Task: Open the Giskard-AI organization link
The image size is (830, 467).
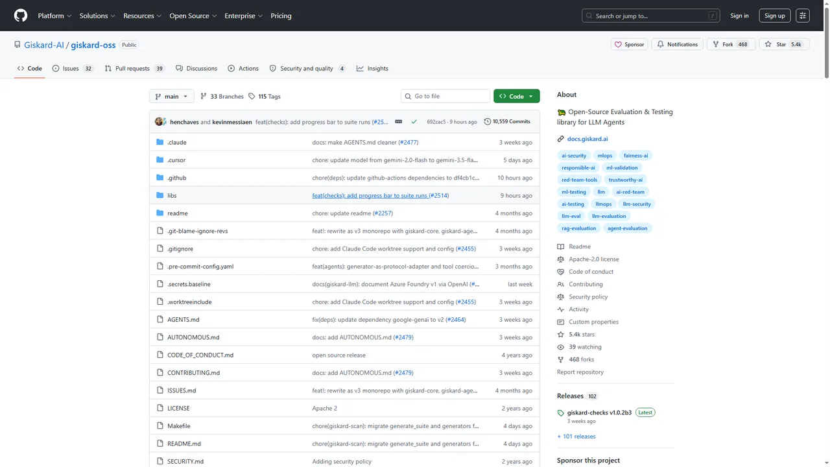Action: (43, 45)
